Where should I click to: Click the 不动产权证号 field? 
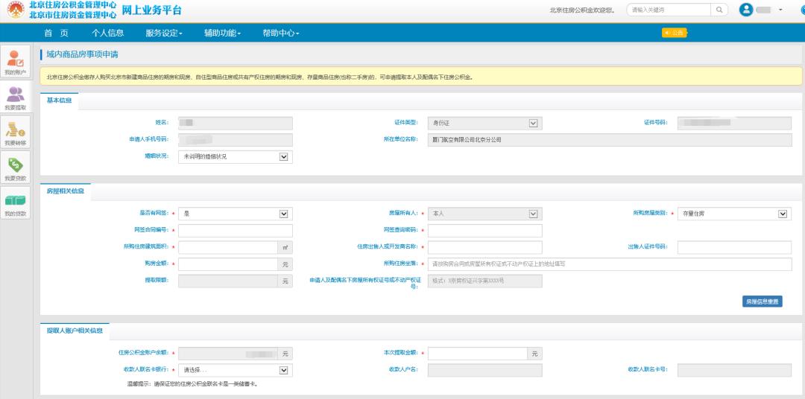(x=484, y=281)
